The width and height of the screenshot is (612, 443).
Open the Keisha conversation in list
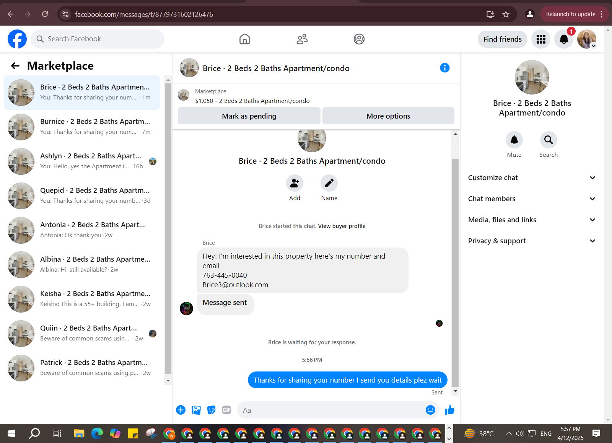[82, 299]
